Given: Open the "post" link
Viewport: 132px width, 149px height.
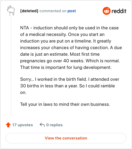Looking at the screenshot, I should pos(72,11).
